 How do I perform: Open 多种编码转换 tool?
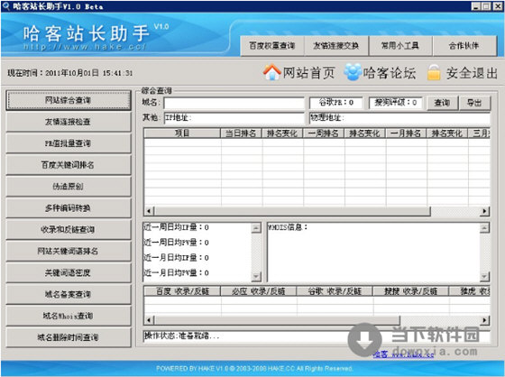click(x=69, y=208)
